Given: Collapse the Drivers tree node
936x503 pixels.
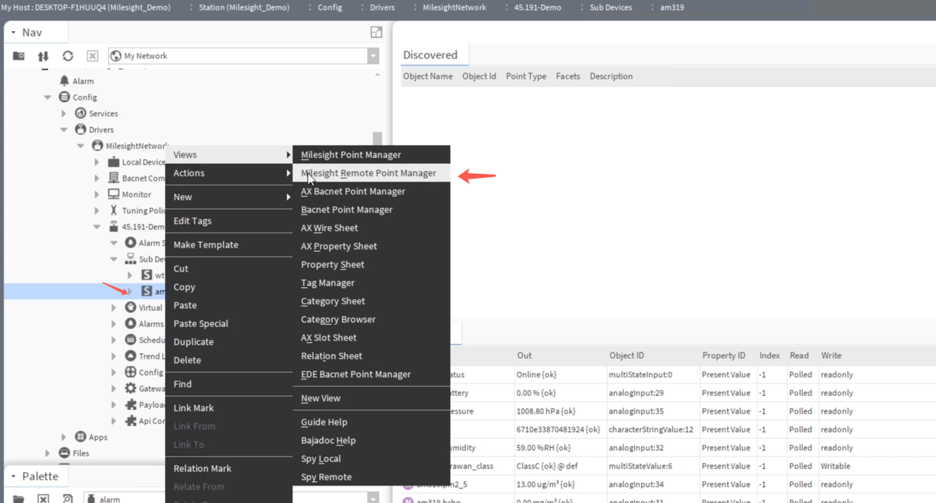Looking at the screenshot, I should (x=64, y=129).
